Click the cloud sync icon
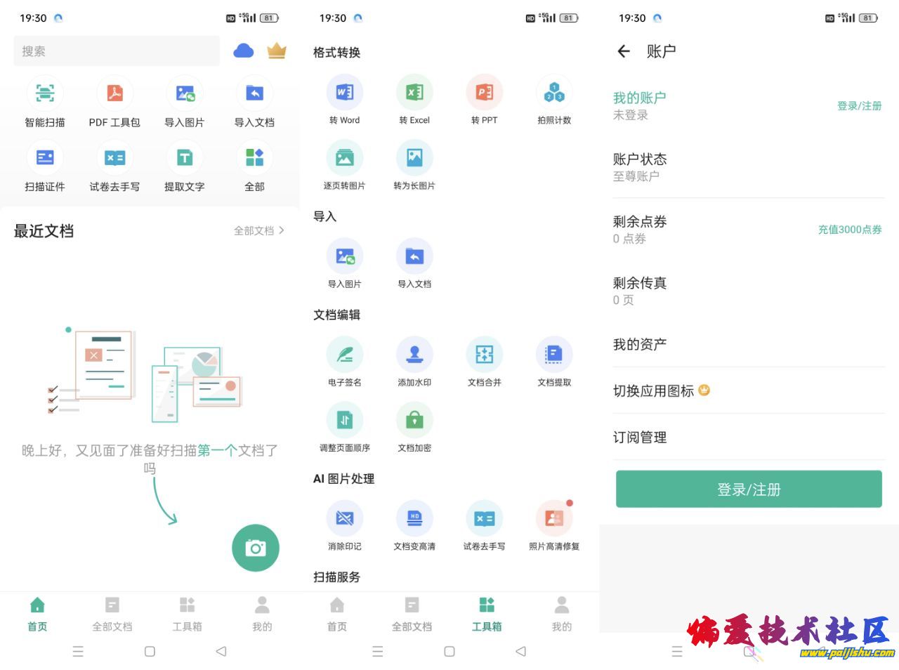The image size is (899, 670). (243, 51)
